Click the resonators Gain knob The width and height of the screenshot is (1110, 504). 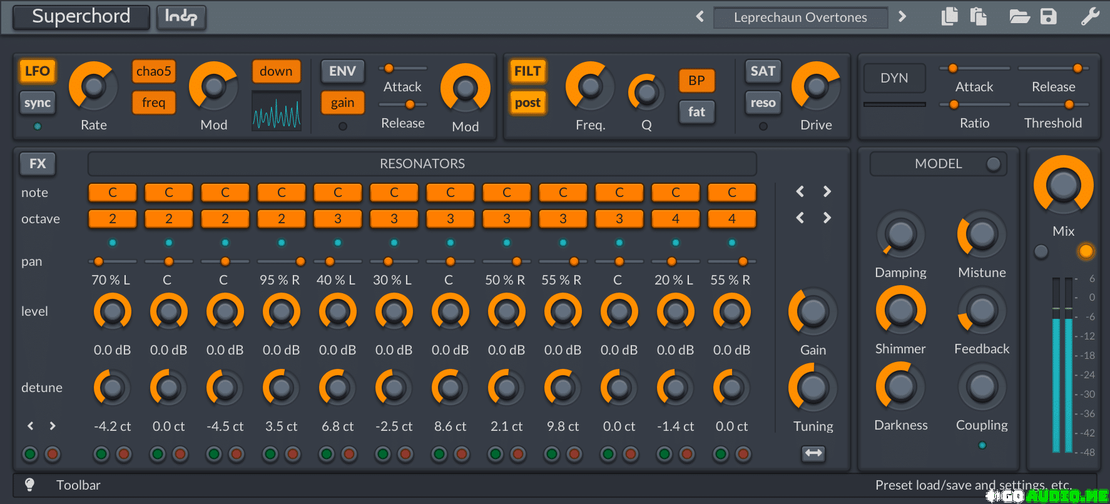click(x=813, y=311)
